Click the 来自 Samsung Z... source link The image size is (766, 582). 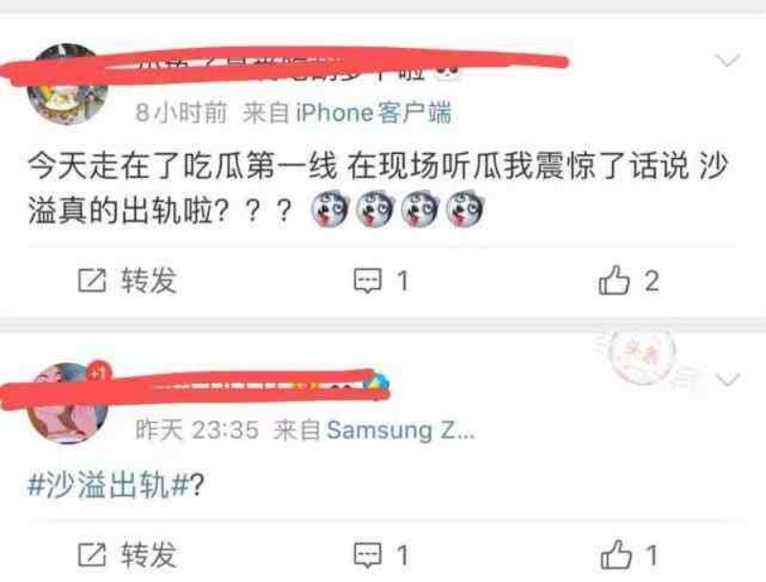pyautogui.click(x=373, y=431)
